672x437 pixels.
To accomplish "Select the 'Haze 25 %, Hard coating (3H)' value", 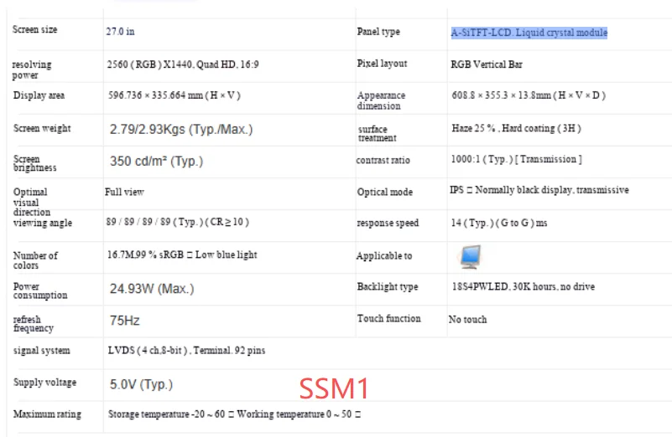I will click(517, 128).
